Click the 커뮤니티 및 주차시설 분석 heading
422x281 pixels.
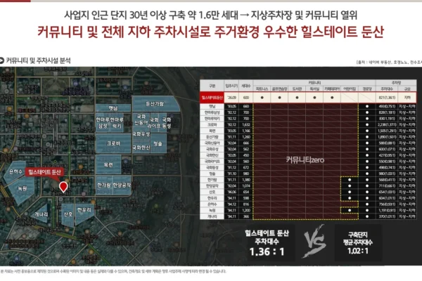click(38, 60)
